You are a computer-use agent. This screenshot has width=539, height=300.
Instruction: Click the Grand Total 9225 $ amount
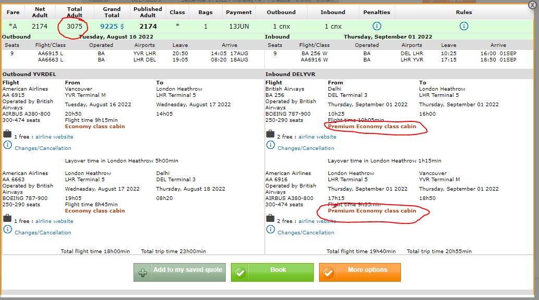click(x=112, y=26)
